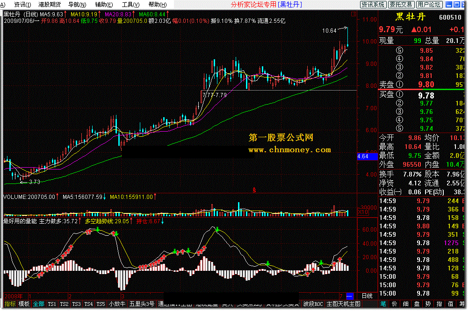Click the 10.64 high price label on chart

click(329, 30)
